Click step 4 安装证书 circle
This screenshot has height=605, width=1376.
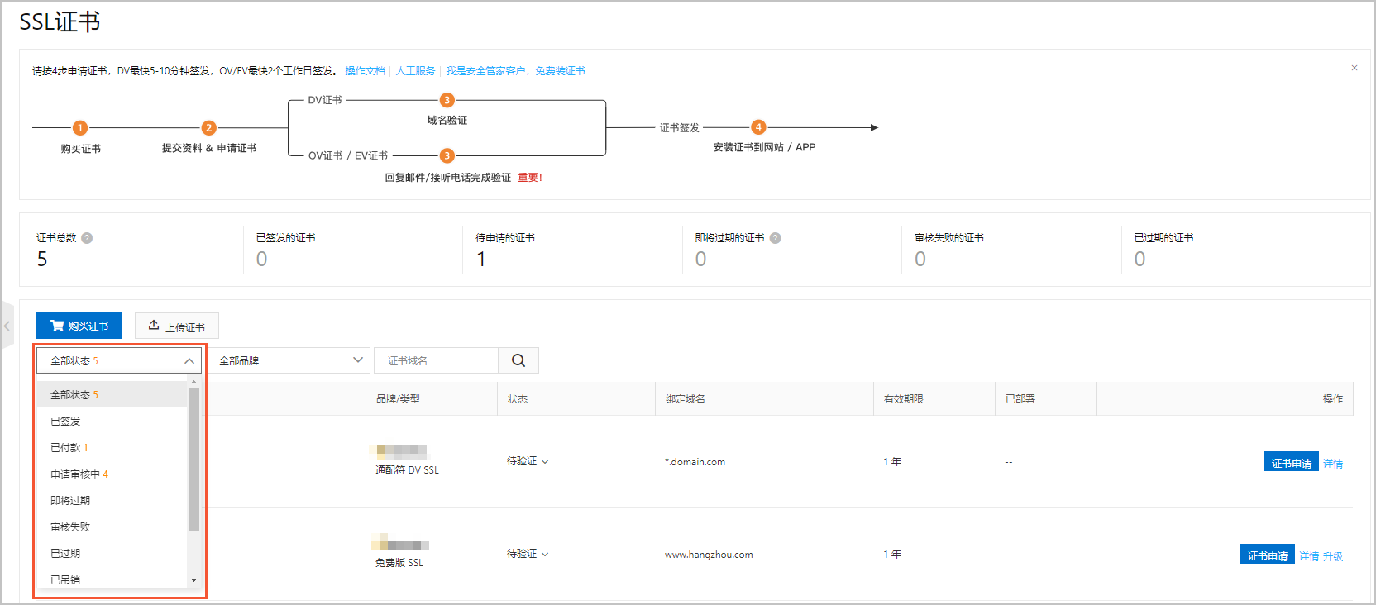coord(758,127)
